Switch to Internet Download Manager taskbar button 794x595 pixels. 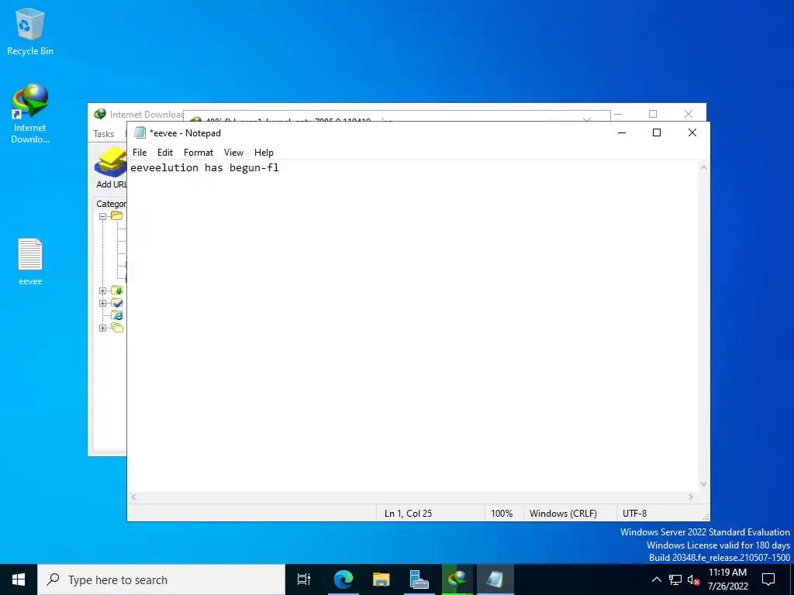(457, 580)
